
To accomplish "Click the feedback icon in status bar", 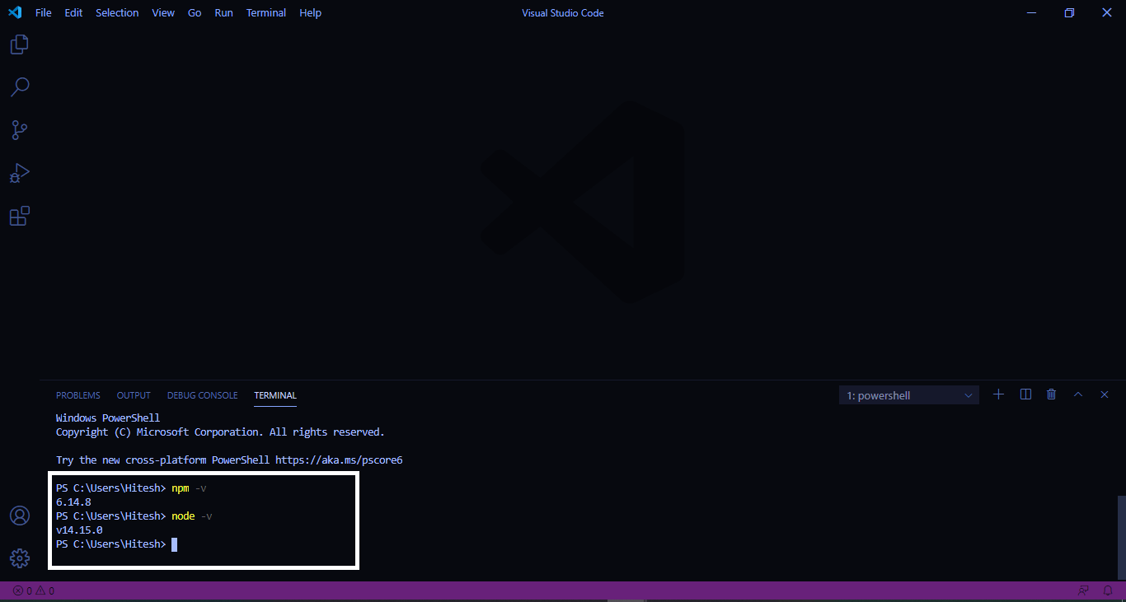I will pyautogui.click(x=1083, y=590).
